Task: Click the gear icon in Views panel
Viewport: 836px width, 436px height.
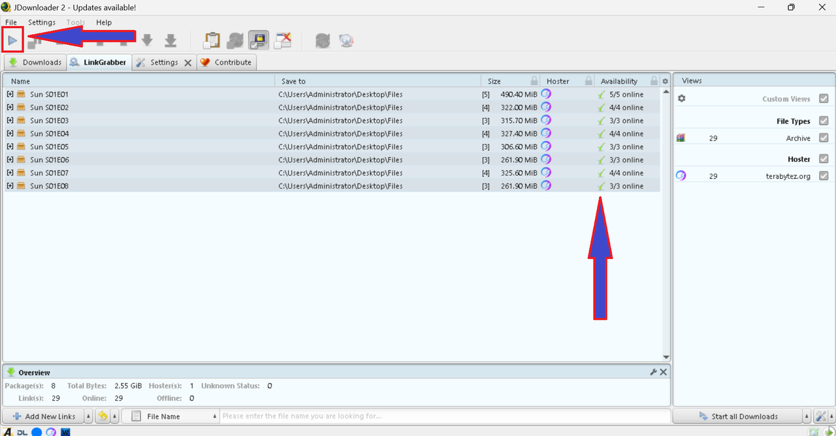Action: [682, 99]
